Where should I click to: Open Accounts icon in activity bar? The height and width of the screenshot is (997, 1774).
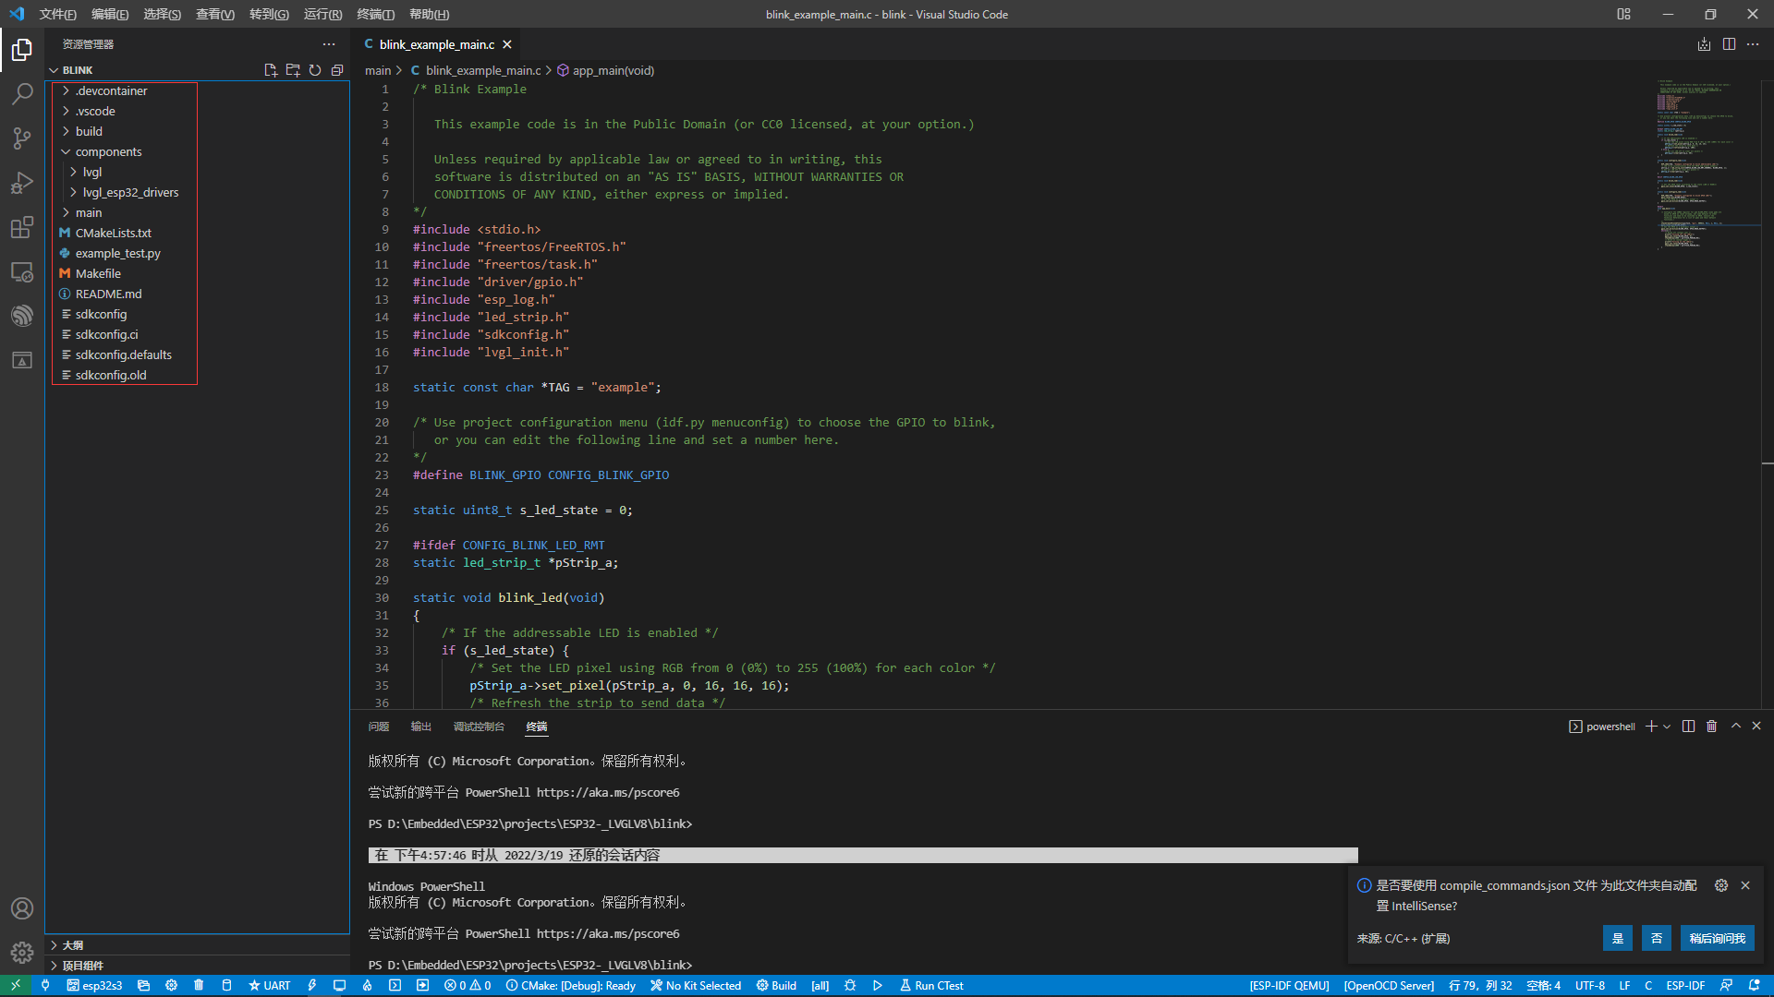pos(22,908)
